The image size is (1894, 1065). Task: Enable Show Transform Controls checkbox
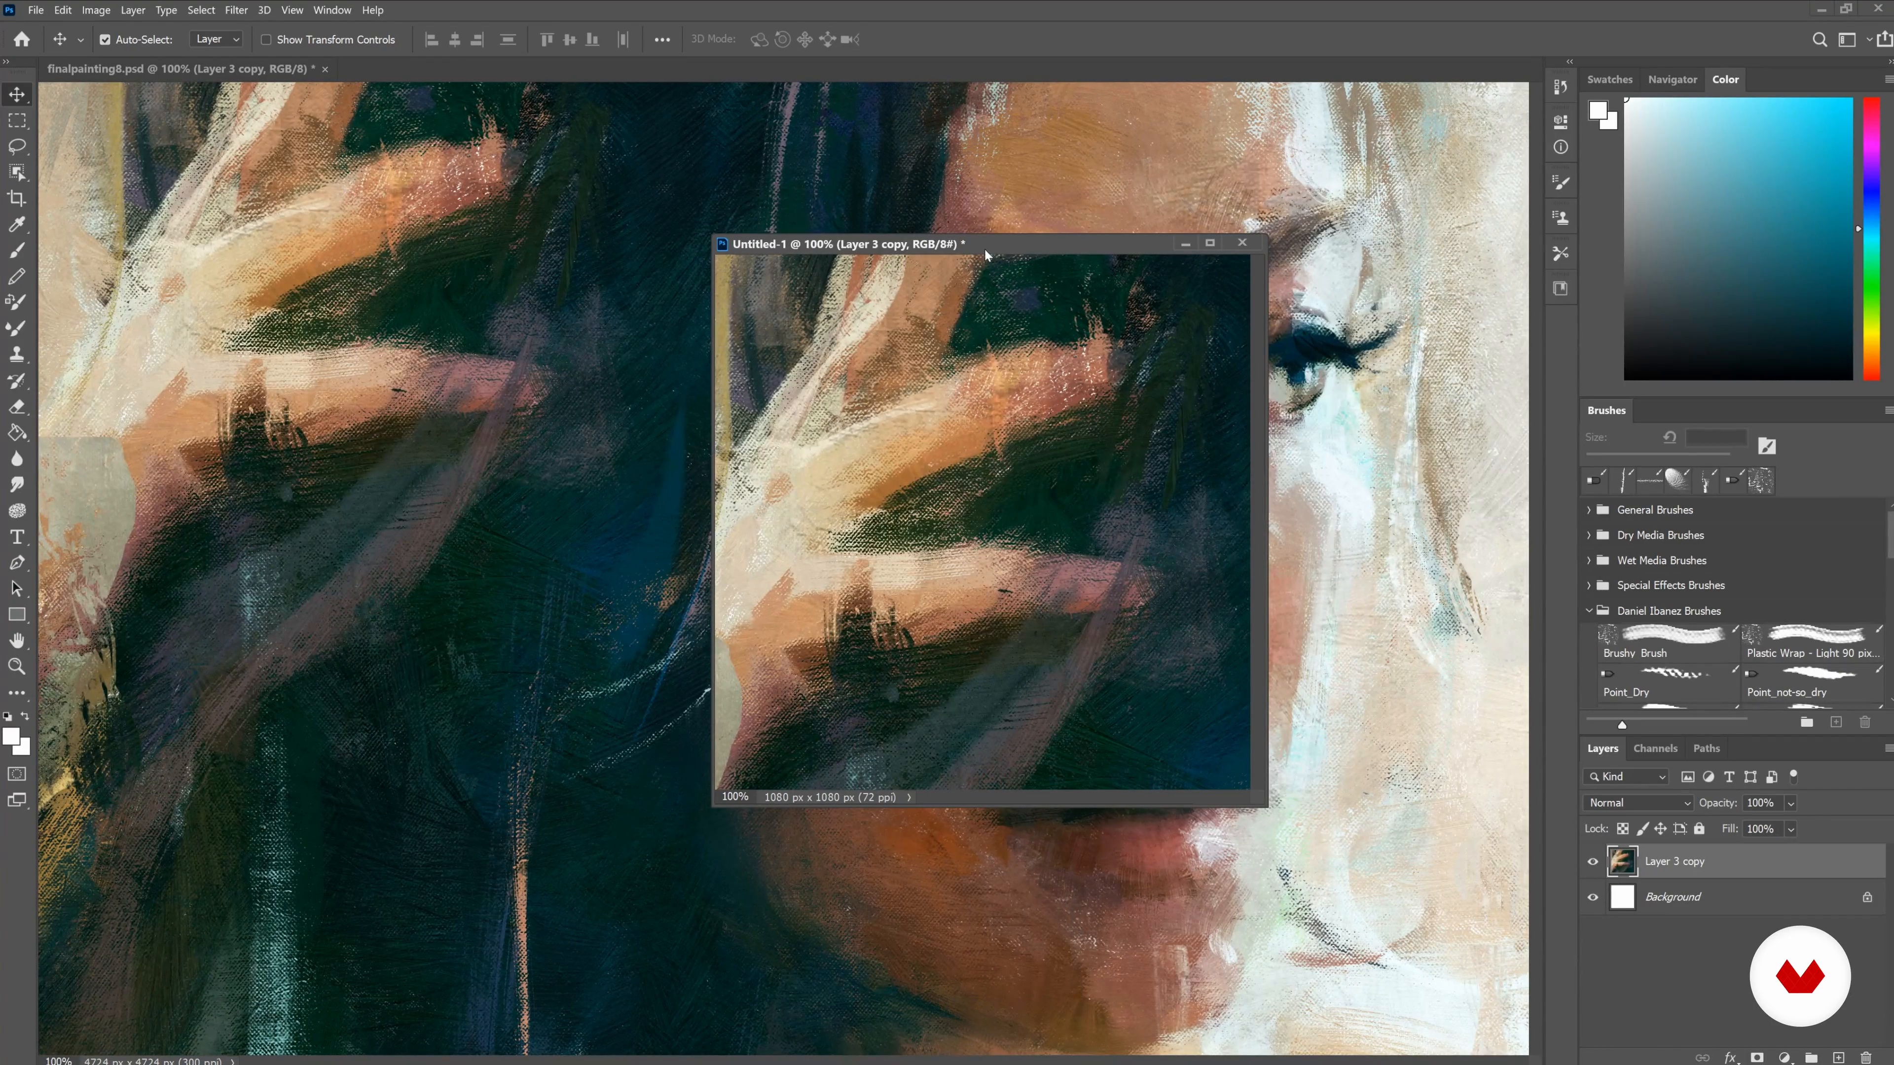266,39
